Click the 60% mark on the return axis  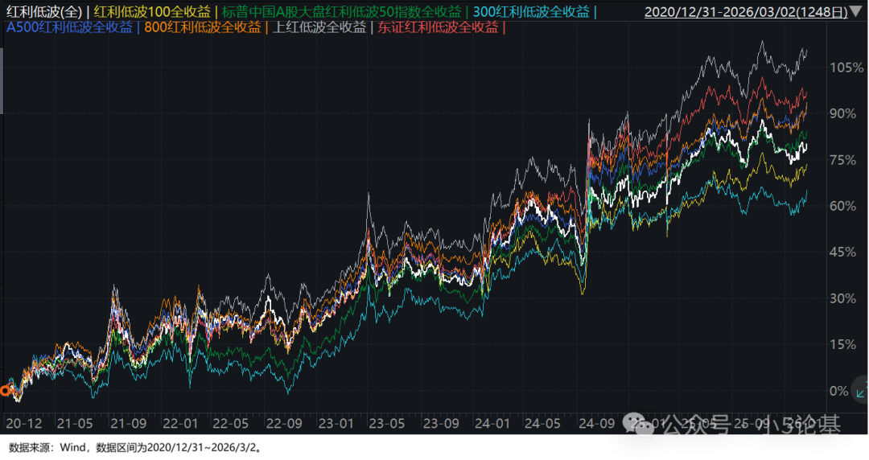(842, 206)
